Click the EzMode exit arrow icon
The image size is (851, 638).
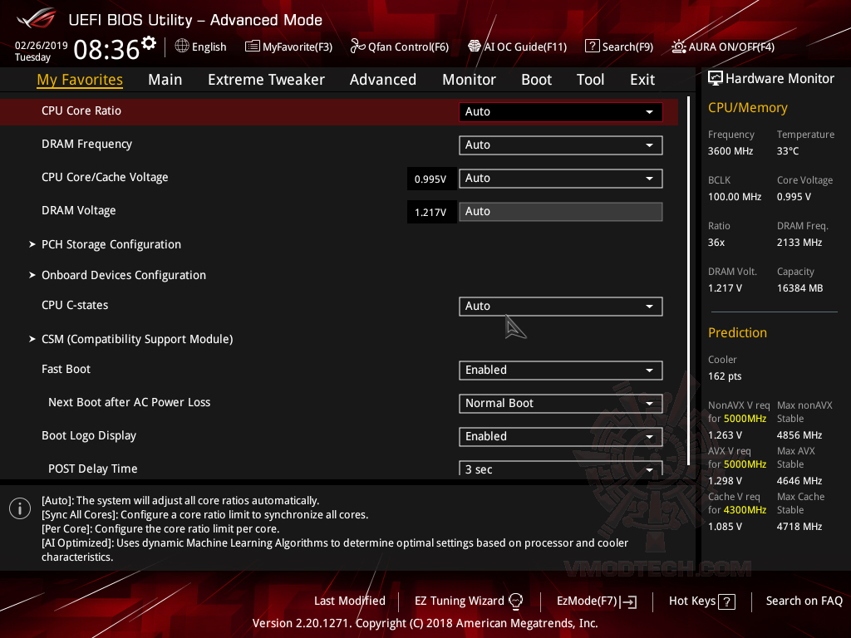(x=628, y=601)
